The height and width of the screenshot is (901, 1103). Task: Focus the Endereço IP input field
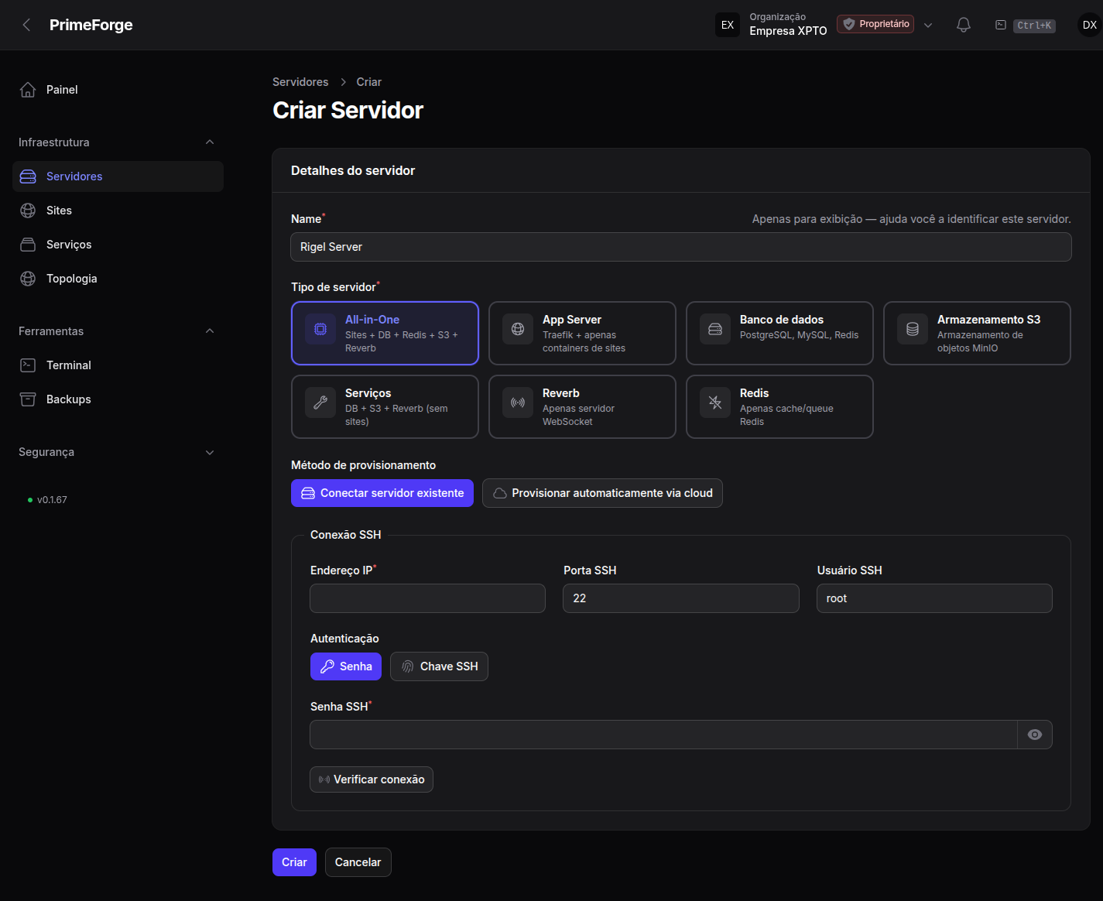click(427, 598)
